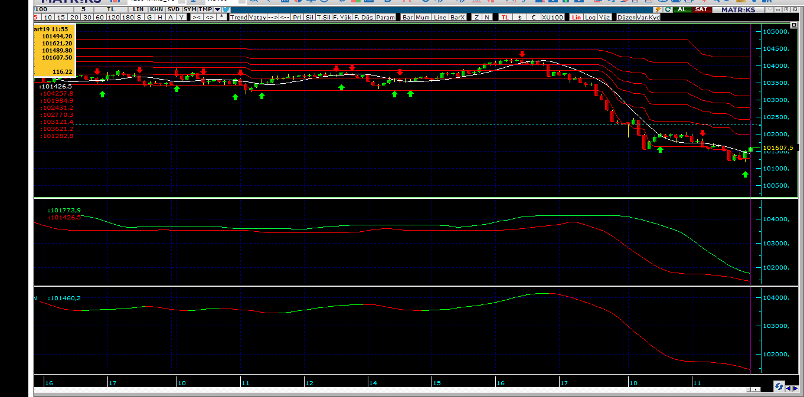Open the Düzen layout menu
The width and height of the screenshot is (804, 397).
pyautogui.click(x=626, y=17)
